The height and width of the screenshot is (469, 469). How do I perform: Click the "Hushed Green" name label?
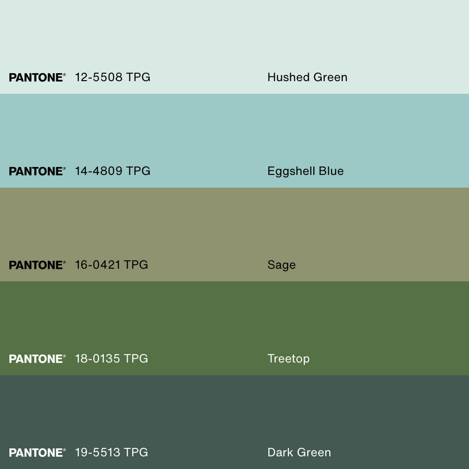[x=307, y=77]
